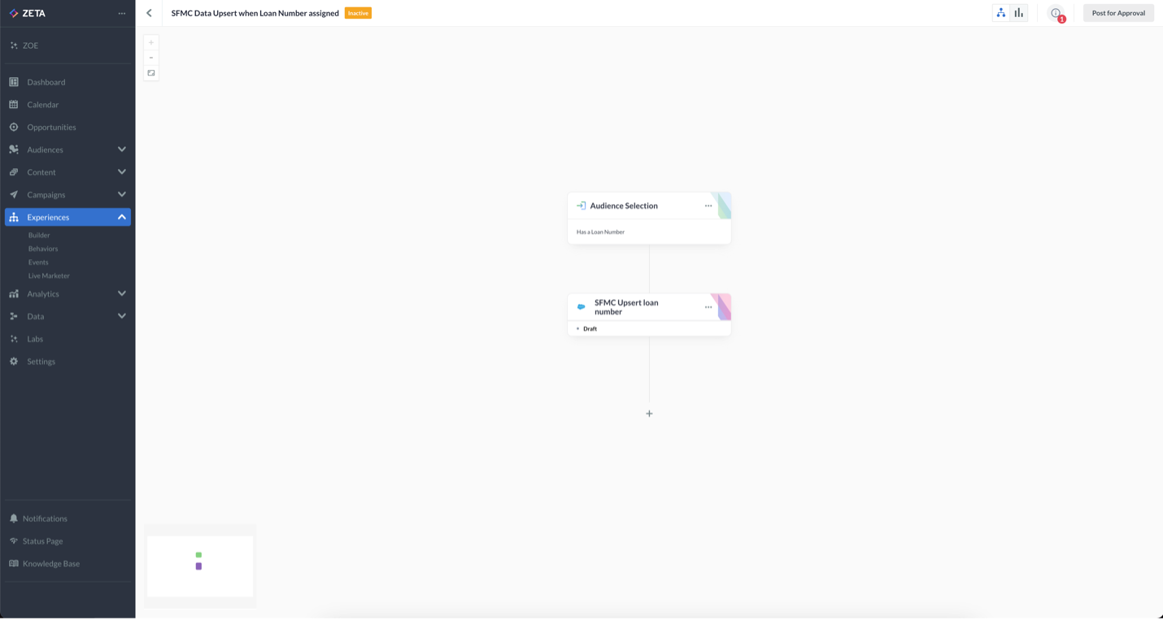Switch to the flow builder view
The image size is (1163, 620).
[1001, 13]
